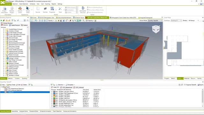Open the Schedule ribbon tab
Screen dimensions: 204x115
(33, 4)
